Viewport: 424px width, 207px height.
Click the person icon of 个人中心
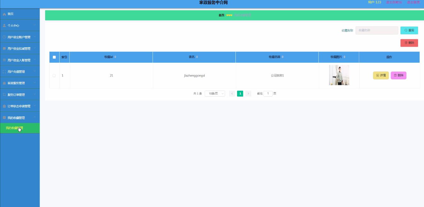pos(4,25)
